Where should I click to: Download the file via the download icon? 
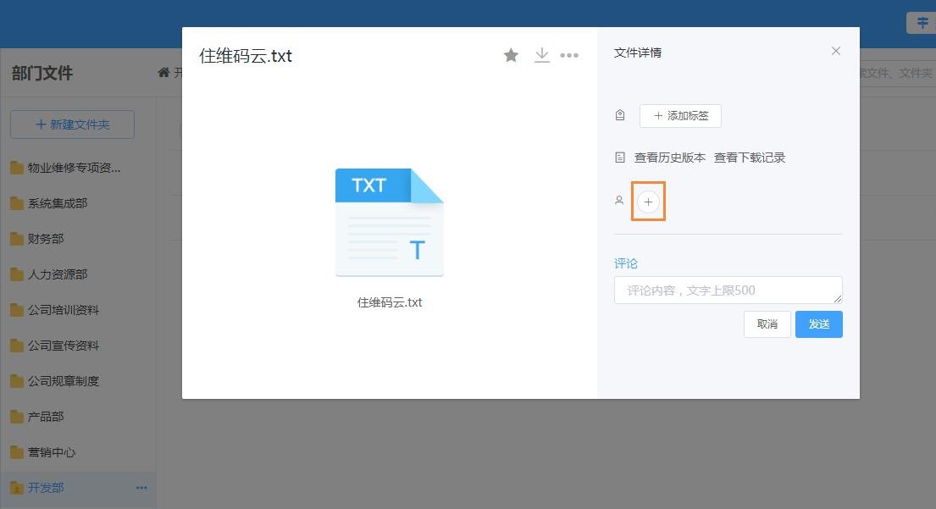click(x=541, y=56)
